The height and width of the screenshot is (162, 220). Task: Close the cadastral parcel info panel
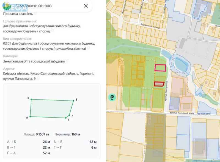86,6
